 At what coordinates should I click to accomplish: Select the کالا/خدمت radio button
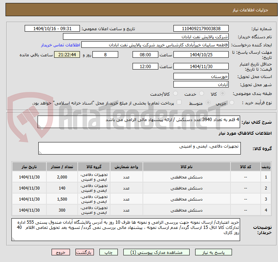coord(175,93)
